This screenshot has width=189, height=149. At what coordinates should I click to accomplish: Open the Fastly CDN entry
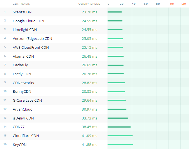tap(22, 74)
